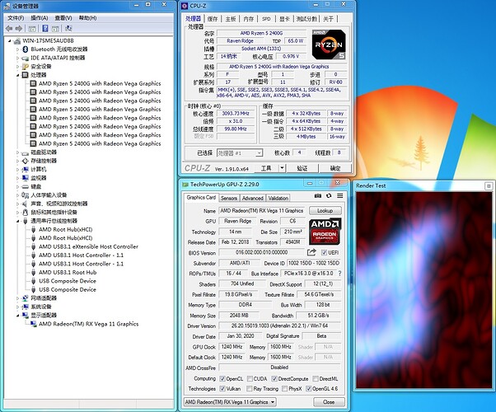The width and height of the screenshot is (496, 412).
Task: Toggle the CUDA checkbox
Action: point(250,379)
